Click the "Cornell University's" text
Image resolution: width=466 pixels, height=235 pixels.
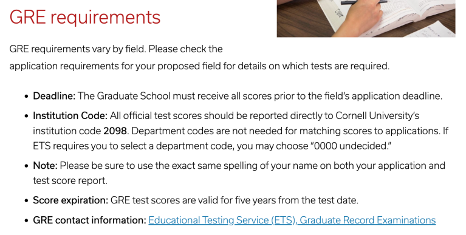377,115
